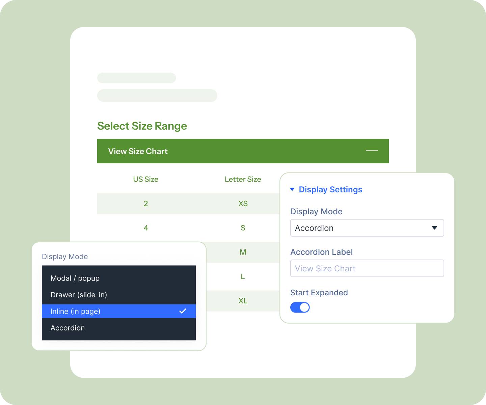486x405 pixels.
Task: Click the Display Settings heading link
Action: click(x=330, y=189)
